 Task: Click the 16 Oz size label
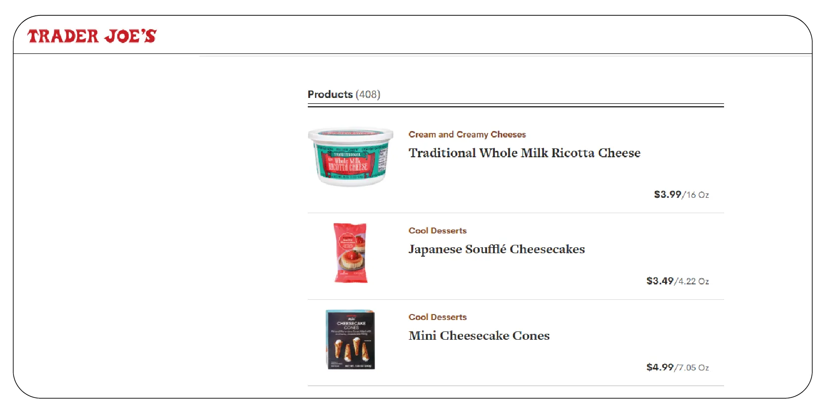click(x=698, y=195)
